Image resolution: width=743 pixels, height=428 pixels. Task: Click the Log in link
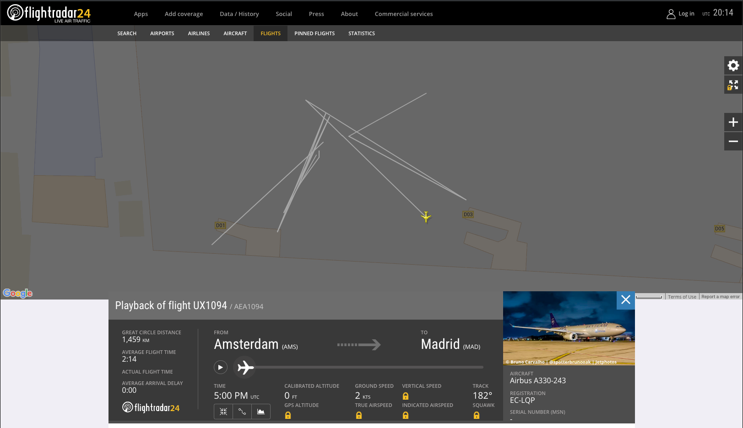pos(686,14)
